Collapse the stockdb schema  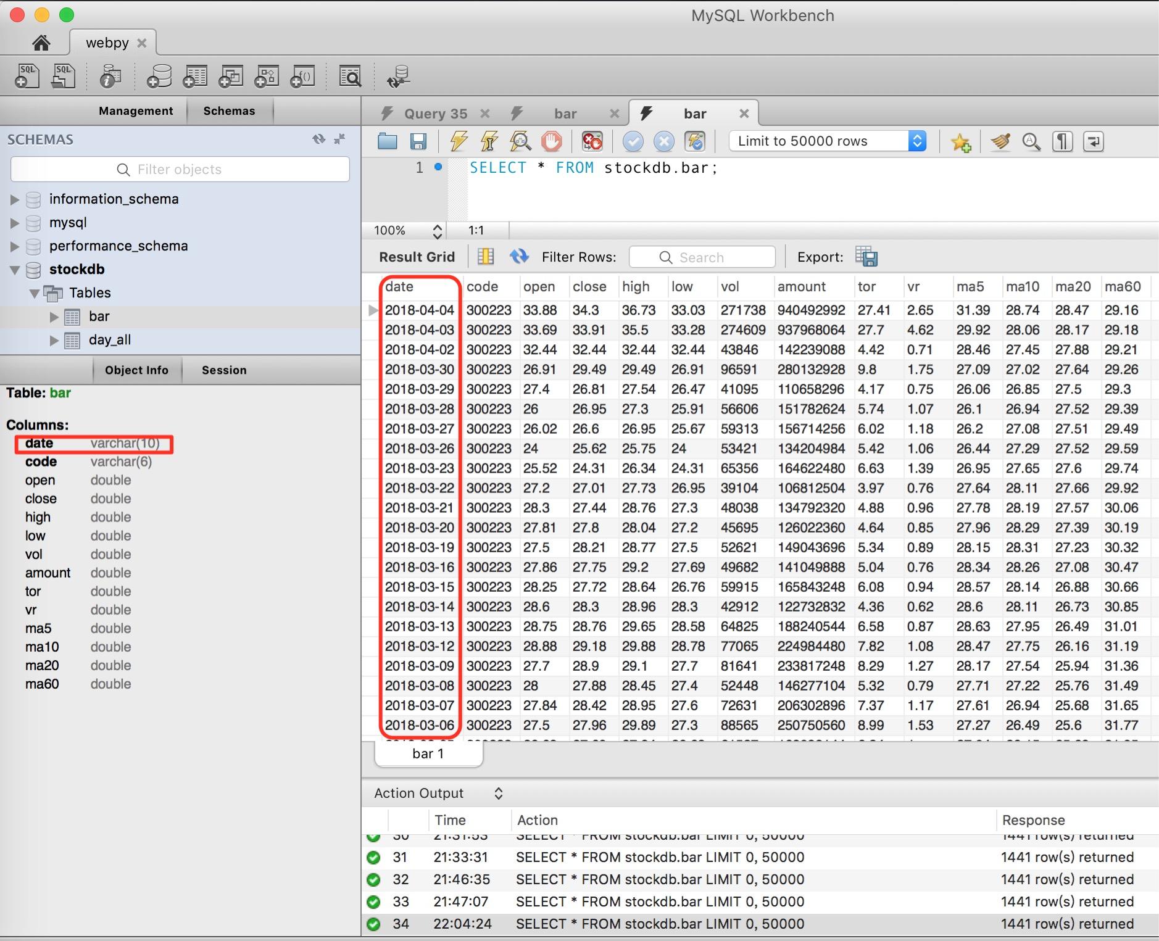click(x=14, y=269)
